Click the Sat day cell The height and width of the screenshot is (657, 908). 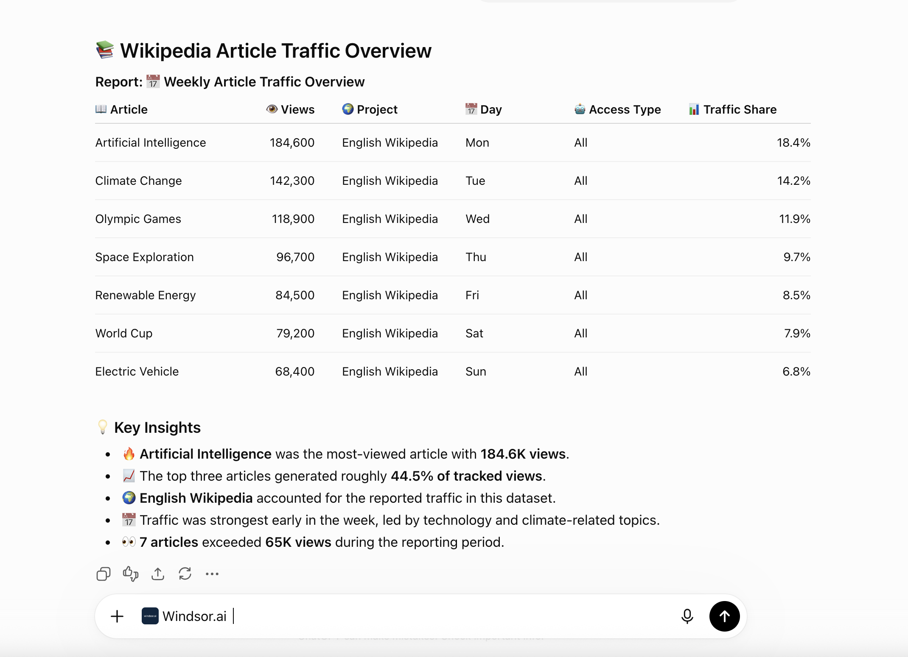[x=474, y=334]
